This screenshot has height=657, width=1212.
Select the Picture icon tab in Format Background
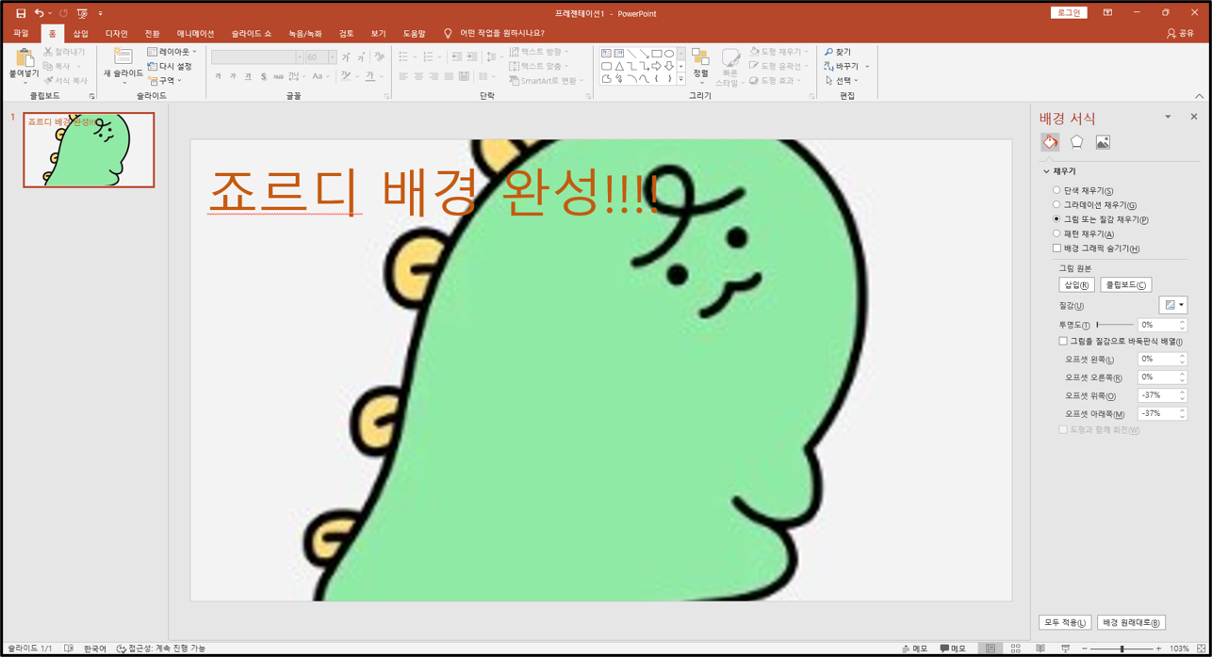1103,142
